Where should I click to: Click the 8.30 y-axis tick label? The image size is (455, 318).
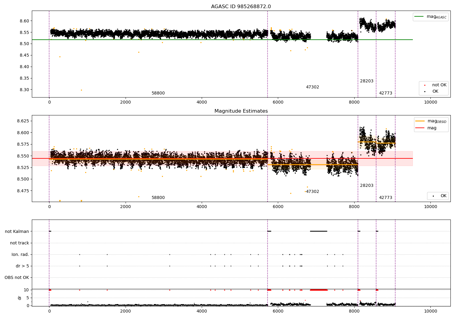click(x=24, y=90)
